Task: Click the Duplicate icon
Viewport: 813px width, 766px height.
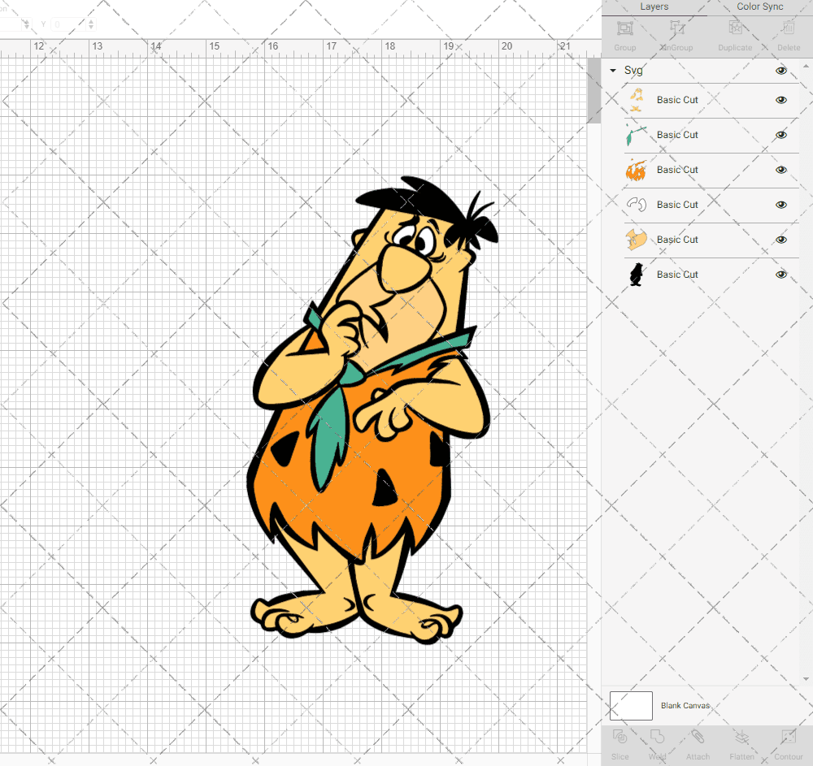Action: 735,28
